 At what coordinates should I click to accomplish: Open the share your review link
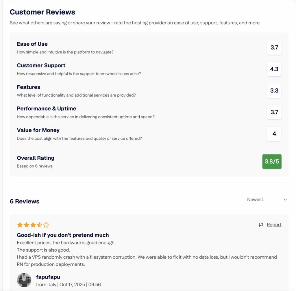pyautogui.click(x=91, y=23)
